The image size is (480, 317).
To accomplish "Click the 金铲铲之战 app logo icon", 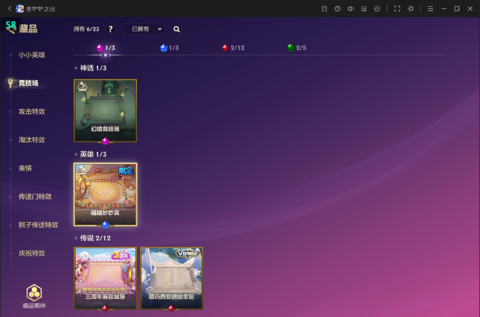I will [20, 9].
